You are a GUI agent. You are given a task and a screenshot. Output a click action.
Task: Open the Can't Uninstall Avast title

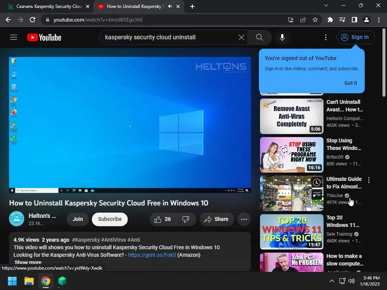point(345,106)
